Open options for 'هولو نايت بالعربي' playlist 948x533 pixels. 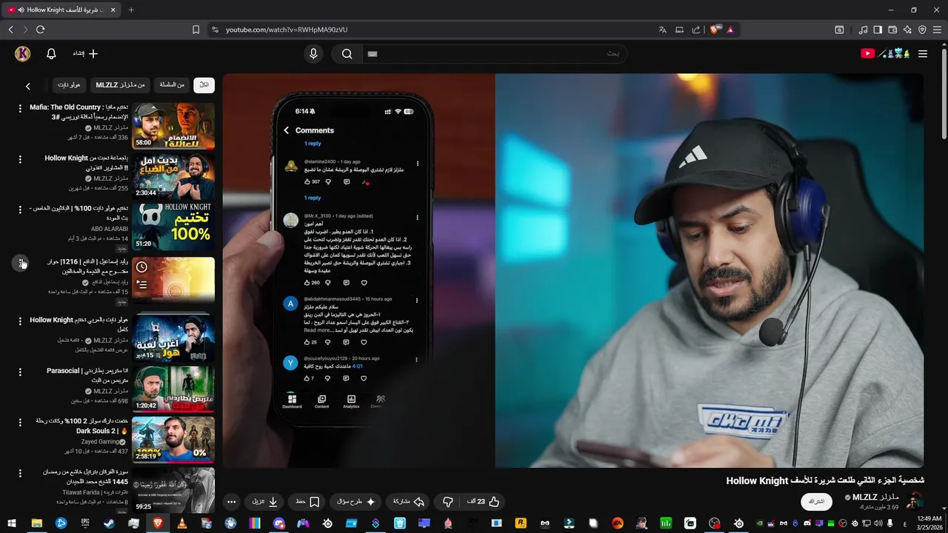pyautogui.click(x=20, y=321)
